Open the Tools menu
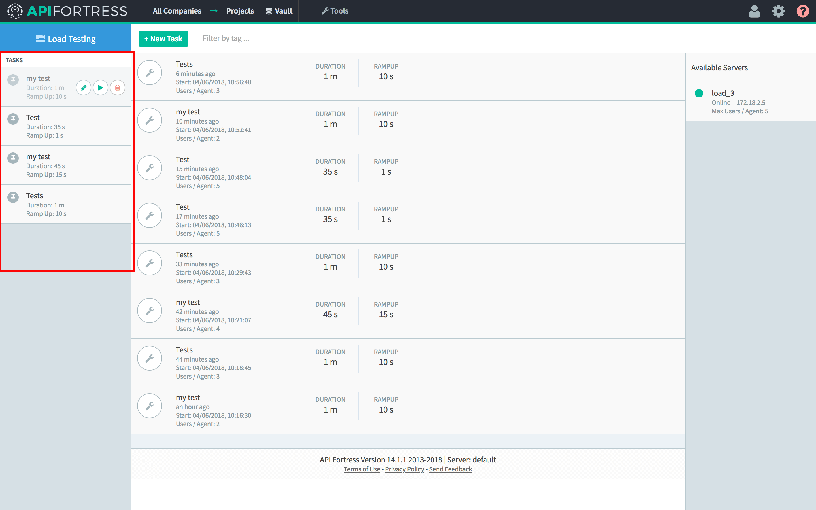Screen dimensions: 816x510 point(335,11)
